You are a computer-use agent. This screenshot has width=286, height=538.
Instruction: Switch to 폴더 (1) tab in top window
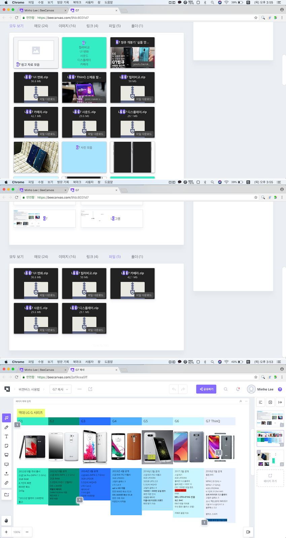pos(137,26)
